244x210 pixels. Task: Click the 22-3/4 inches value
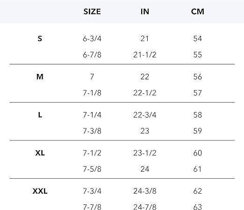pyautogui.click(x=145, y=115)
